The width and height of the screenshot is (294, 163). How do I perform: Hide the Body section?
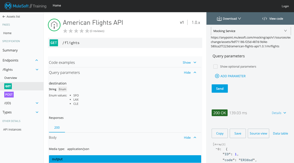pyautogui.click(x=190, y=137)
